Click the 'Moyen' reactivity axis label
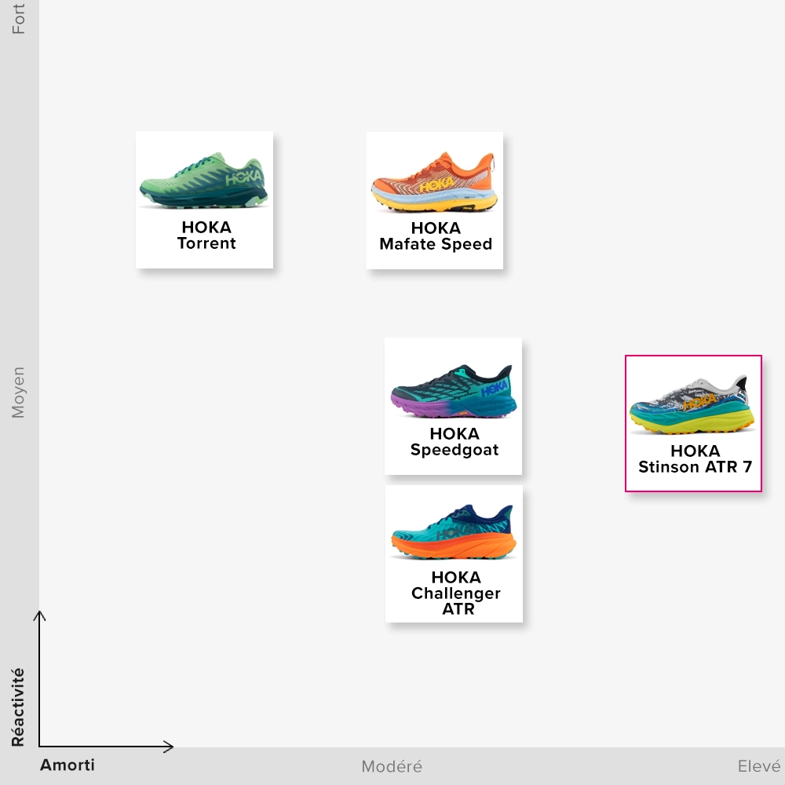This screenshot has height=785, width=785. pos(18,392)
